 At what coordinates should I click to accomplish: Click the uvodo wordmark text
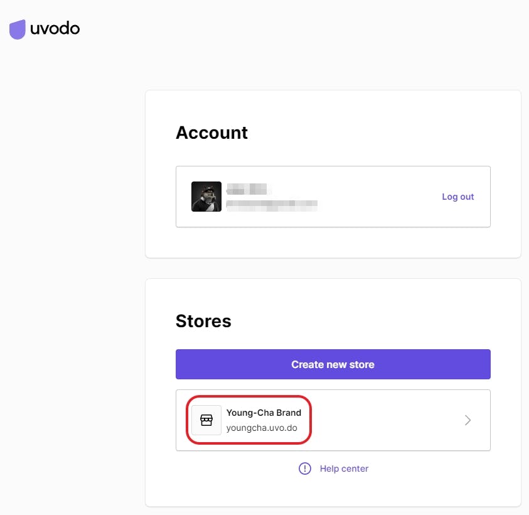coord(55,28)
